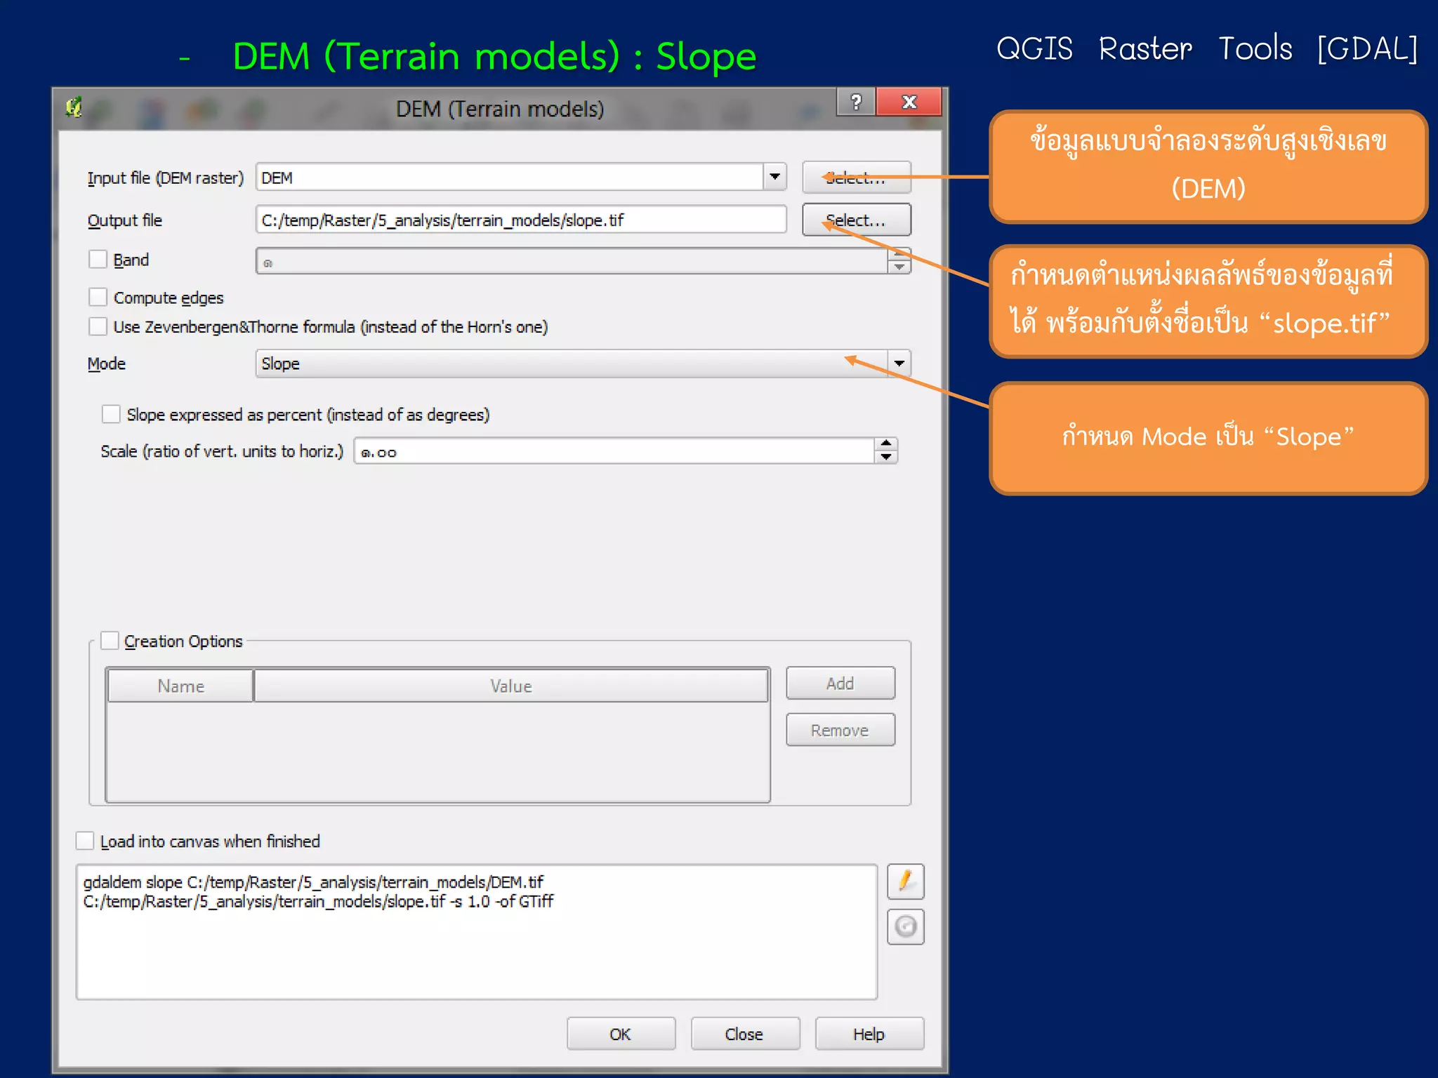Open the Input file DEM raster dropdown
Image resolution: width=1438 pixels, height=1078 pixels.
(x=774, y=177)
